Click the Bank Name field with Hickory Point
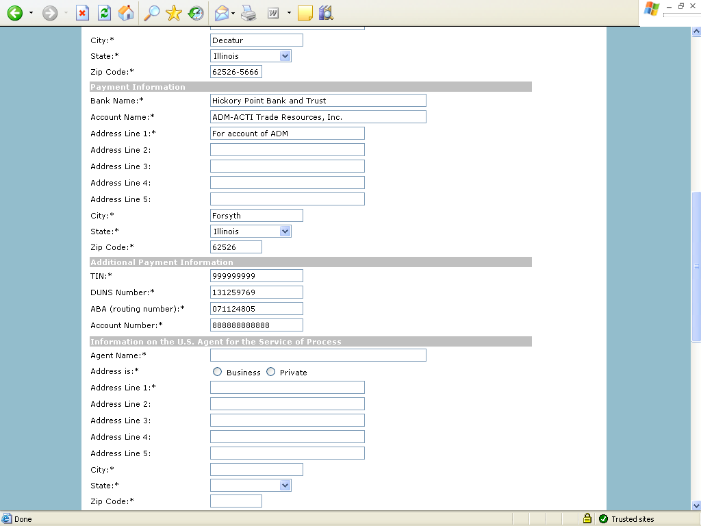701x526 pixels. (x=318, y=101)
